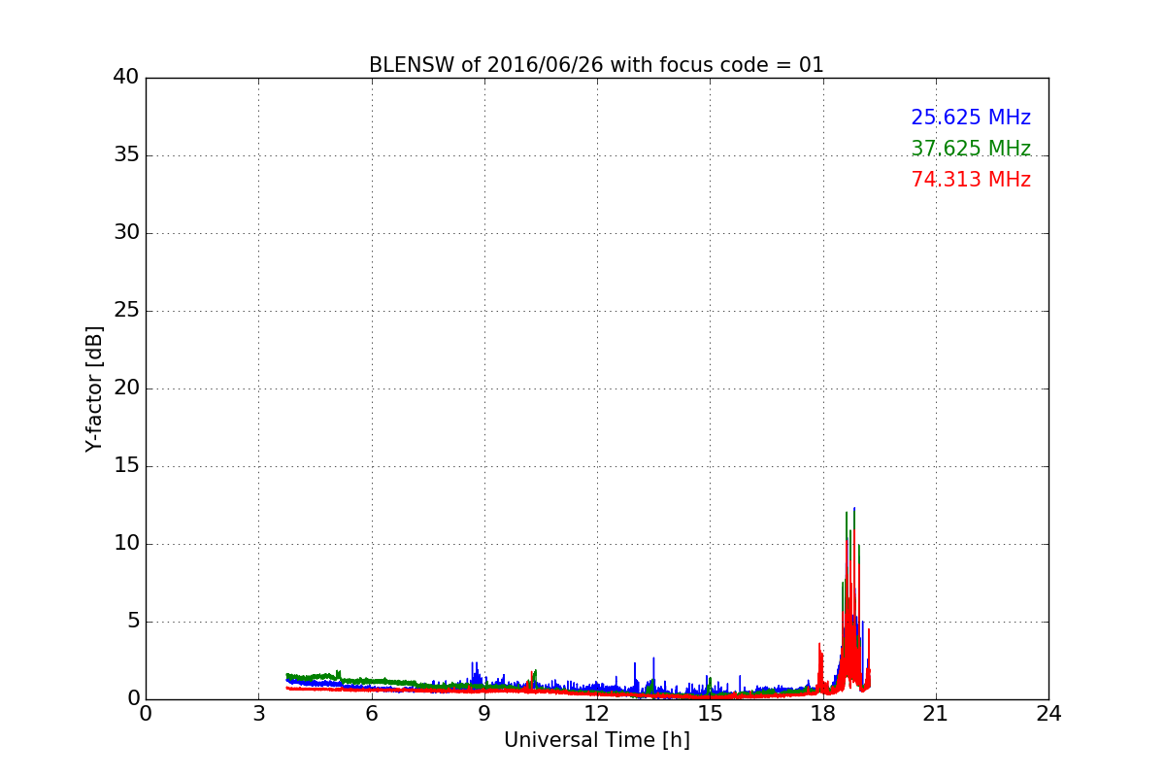The image size is (1165, 777).
Task: Click the 'Y-factor [dB]' axis label
Action: [x=94, y=388]
